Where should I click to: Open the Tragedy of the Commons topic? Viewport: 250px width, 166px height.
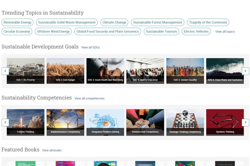pyautogui.click(x=208, y=22)
